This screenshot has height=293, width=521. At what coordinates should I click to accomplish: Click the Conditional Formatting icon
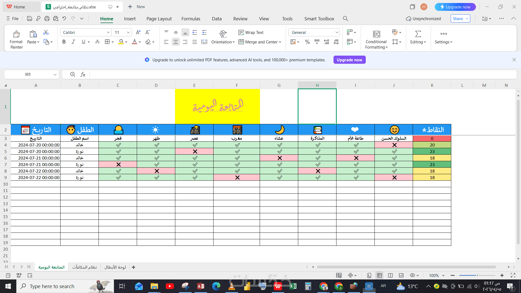click(x=376, y=34)
